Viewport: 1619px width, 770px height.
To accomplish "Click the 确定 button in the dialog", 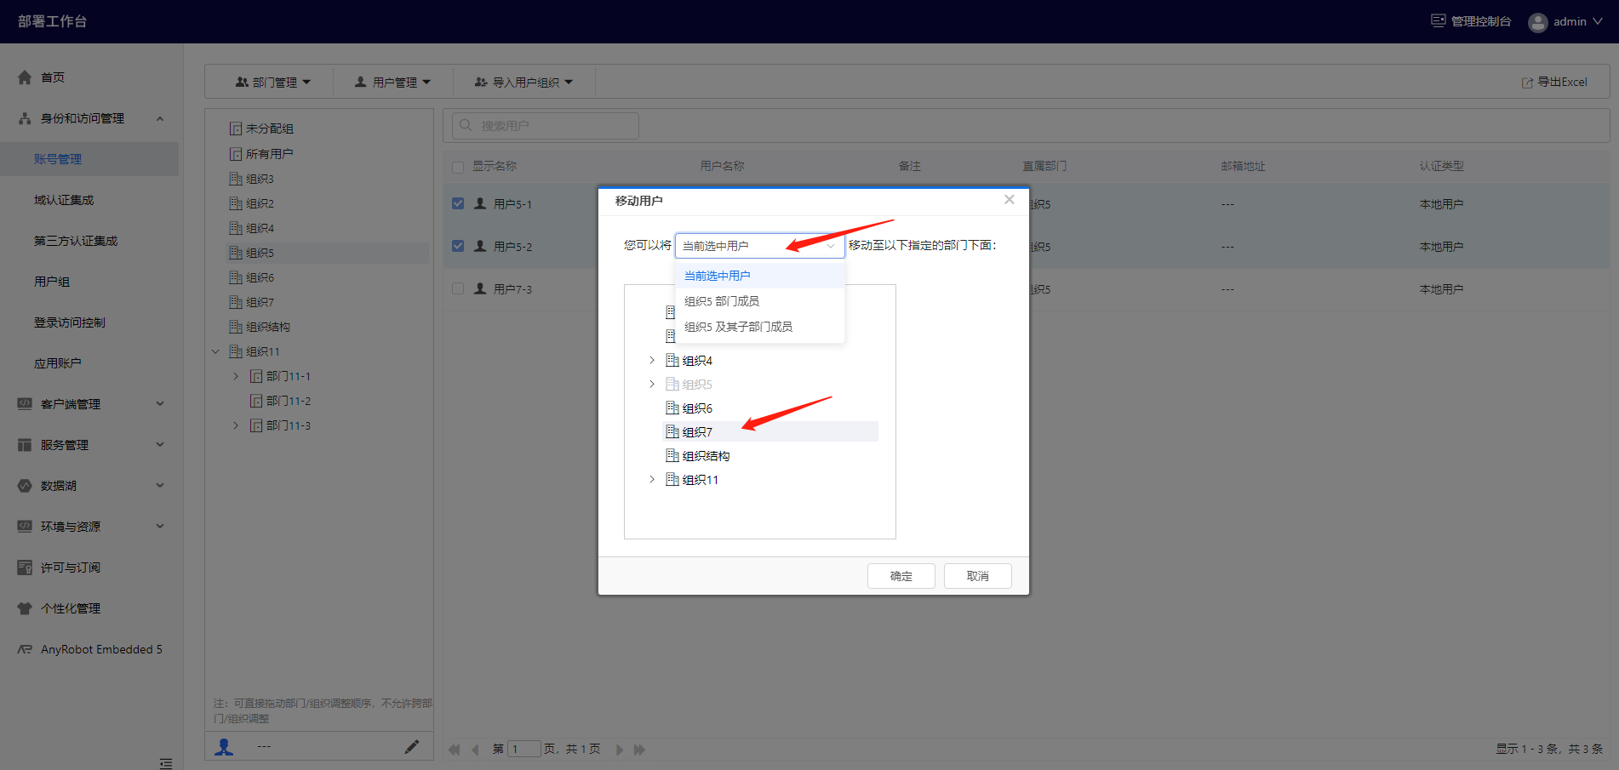I will point(901,576).
